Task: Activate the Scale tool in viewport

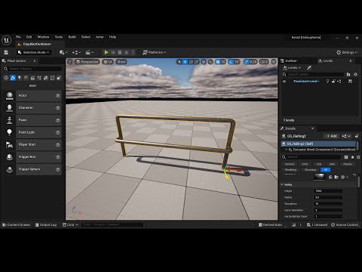Action: [x=196, y=62]
